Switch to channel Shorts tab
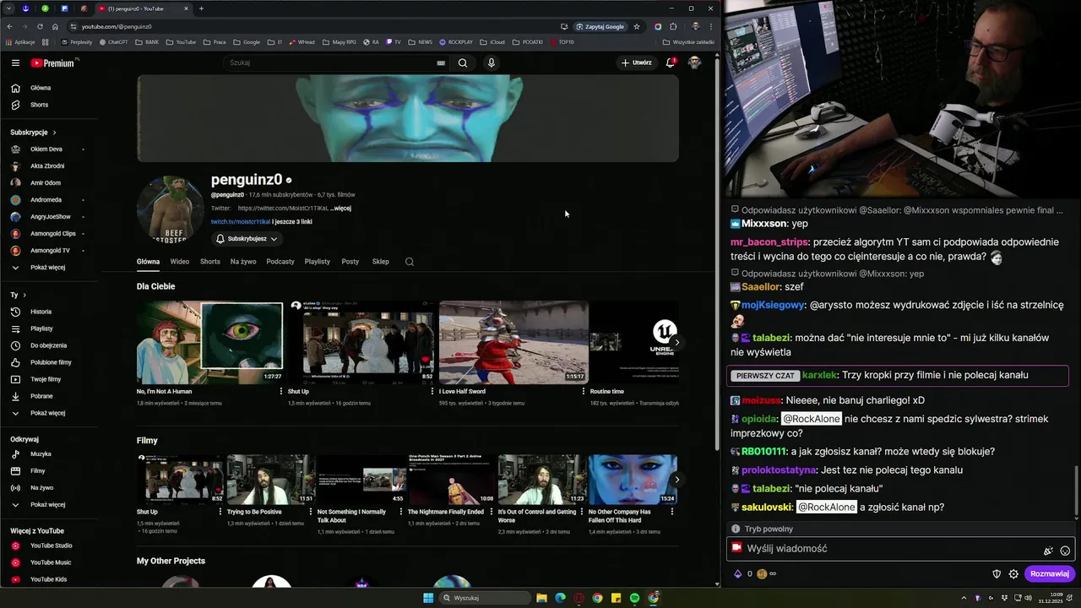 [x=210, y=262]
